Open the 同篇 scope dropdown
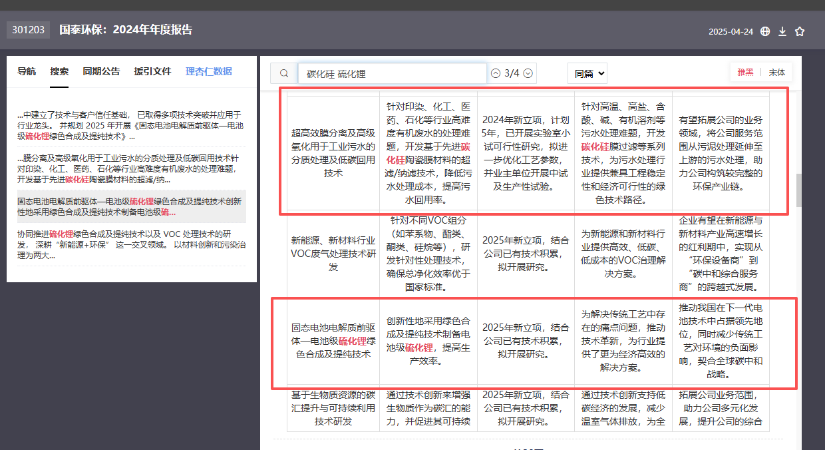The image size is (825, 450). (587, 73)
